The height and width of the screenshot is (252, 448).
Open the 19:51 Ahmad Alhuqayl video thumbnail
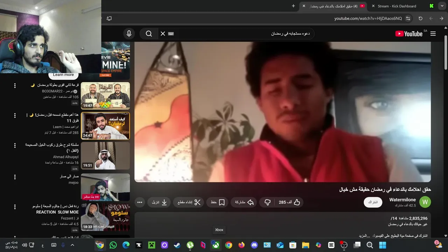click(x=105, y=156)
